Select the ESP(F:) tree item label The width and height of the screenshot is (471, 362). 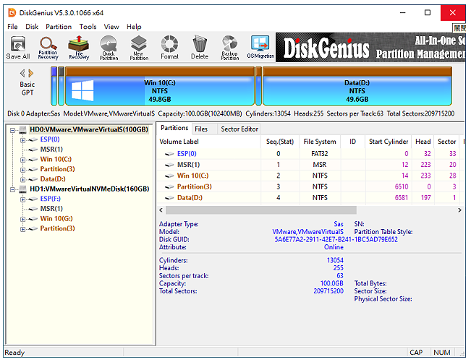point(50,199)
